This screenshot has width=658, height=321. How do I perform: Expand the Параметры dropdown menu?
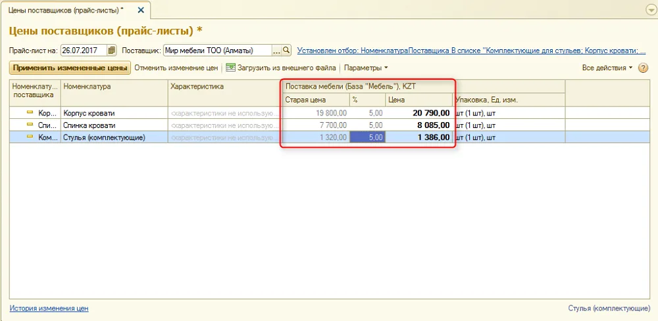[x=365, y=68]
